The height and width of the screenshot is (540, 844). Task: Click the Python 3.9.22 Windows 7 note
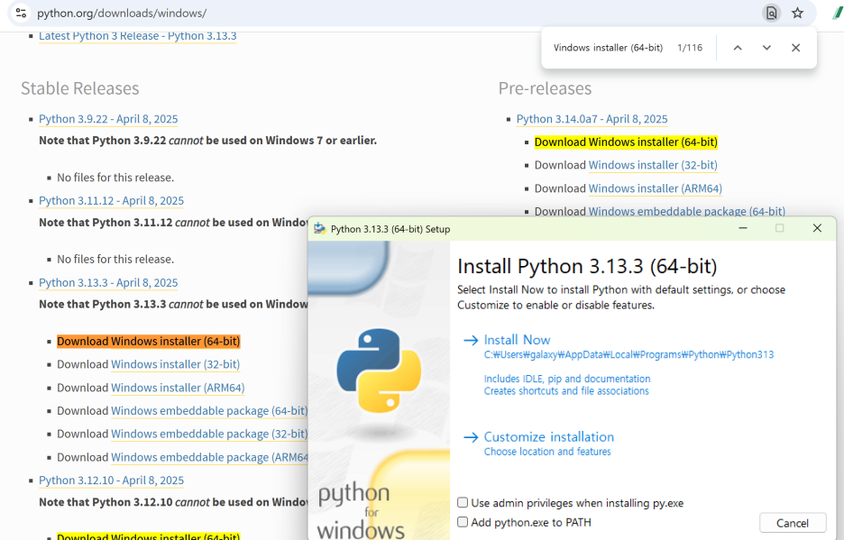pos(207,141)
